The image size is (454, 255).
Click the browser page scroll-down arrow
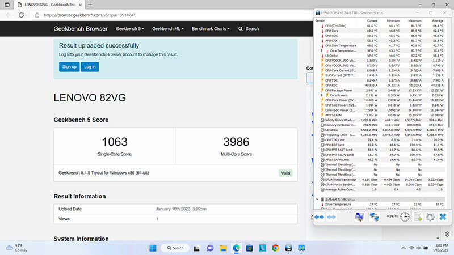[x=438, y=239]
